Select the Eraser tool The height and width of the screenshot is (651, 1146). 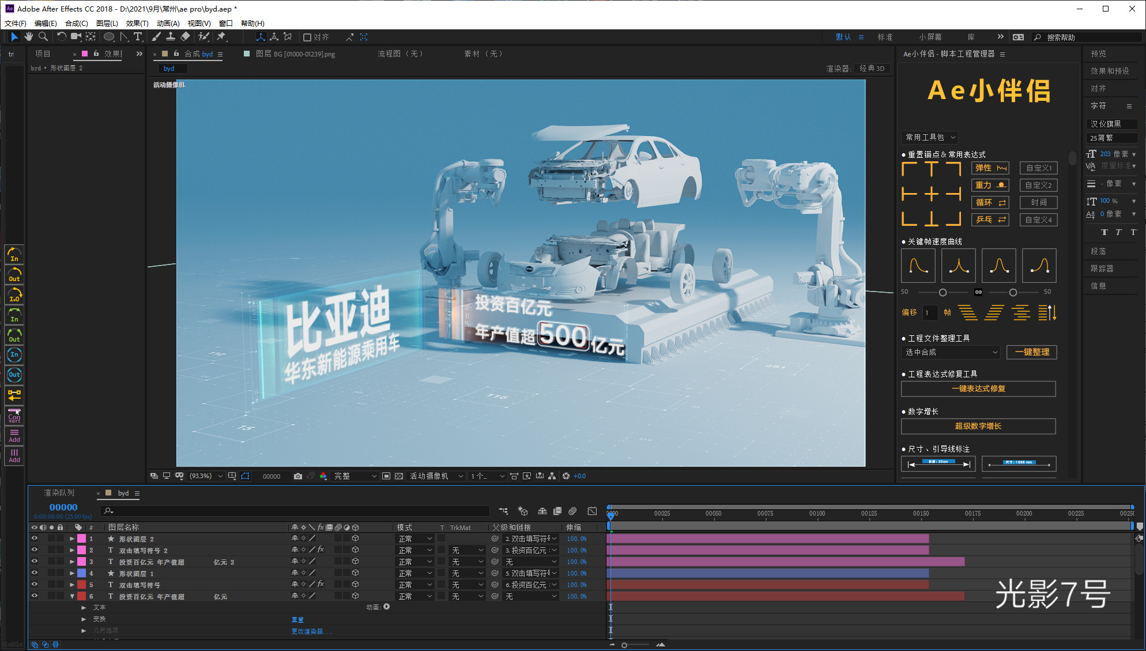185,37
